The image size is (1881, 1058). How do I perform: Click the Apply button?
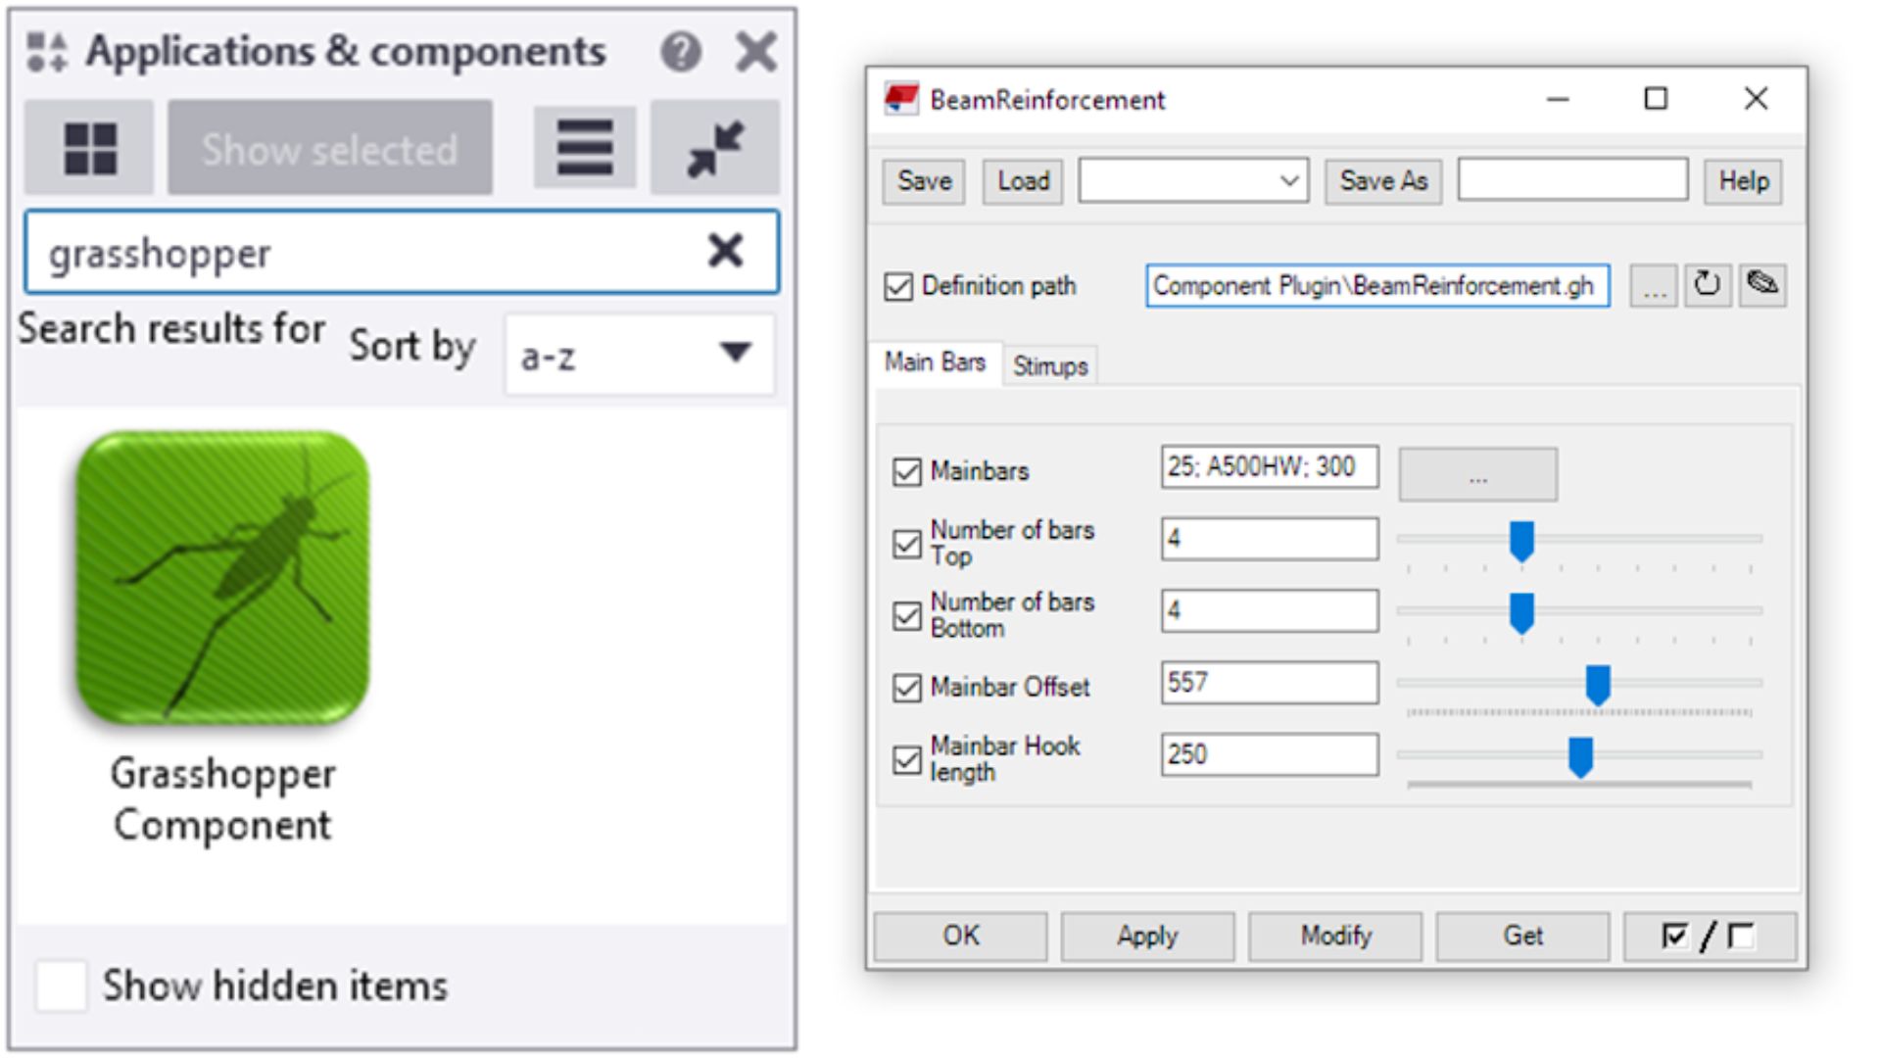tap(1148, 937)
